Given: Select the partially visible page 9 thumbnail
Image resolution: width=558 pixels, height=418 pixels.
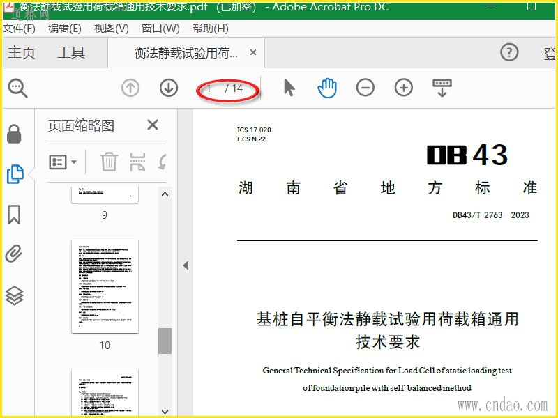Looking at the screenshot, I should 105,195.
